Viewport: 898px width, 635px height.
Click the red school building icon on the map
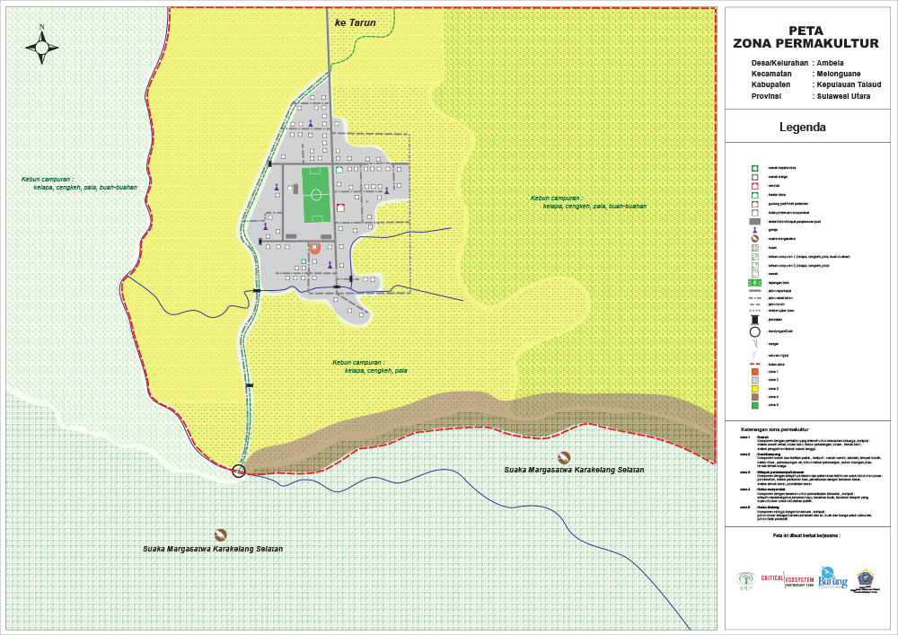tap(339, 207)
